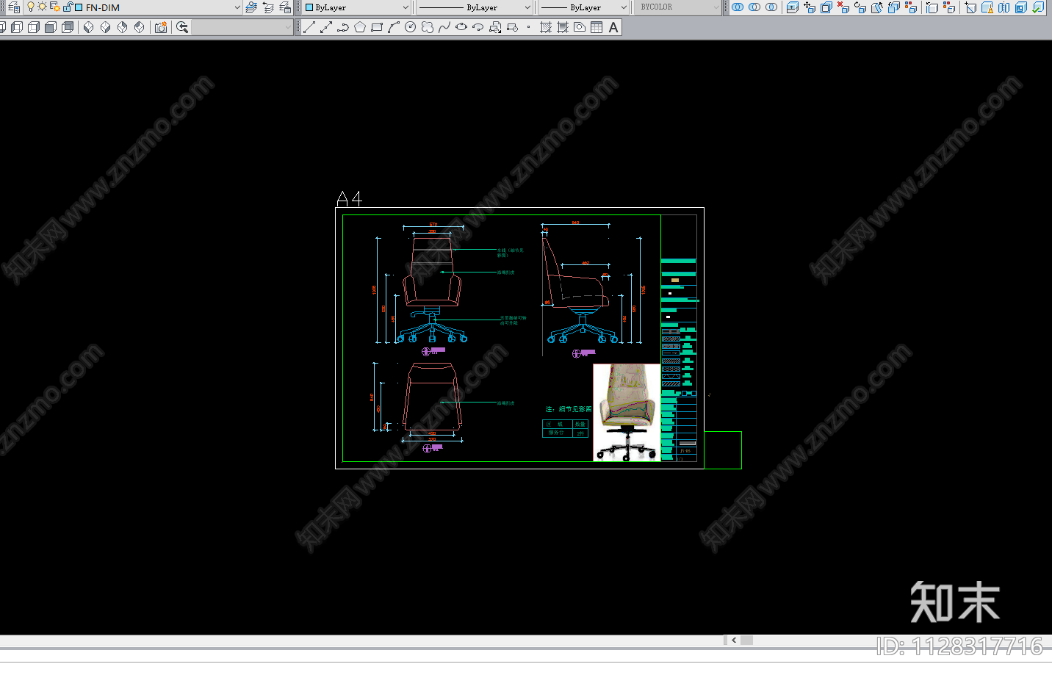
Task: Click the third isometric view cube icon
Action: pyautogui.click(x=123, y=27)
